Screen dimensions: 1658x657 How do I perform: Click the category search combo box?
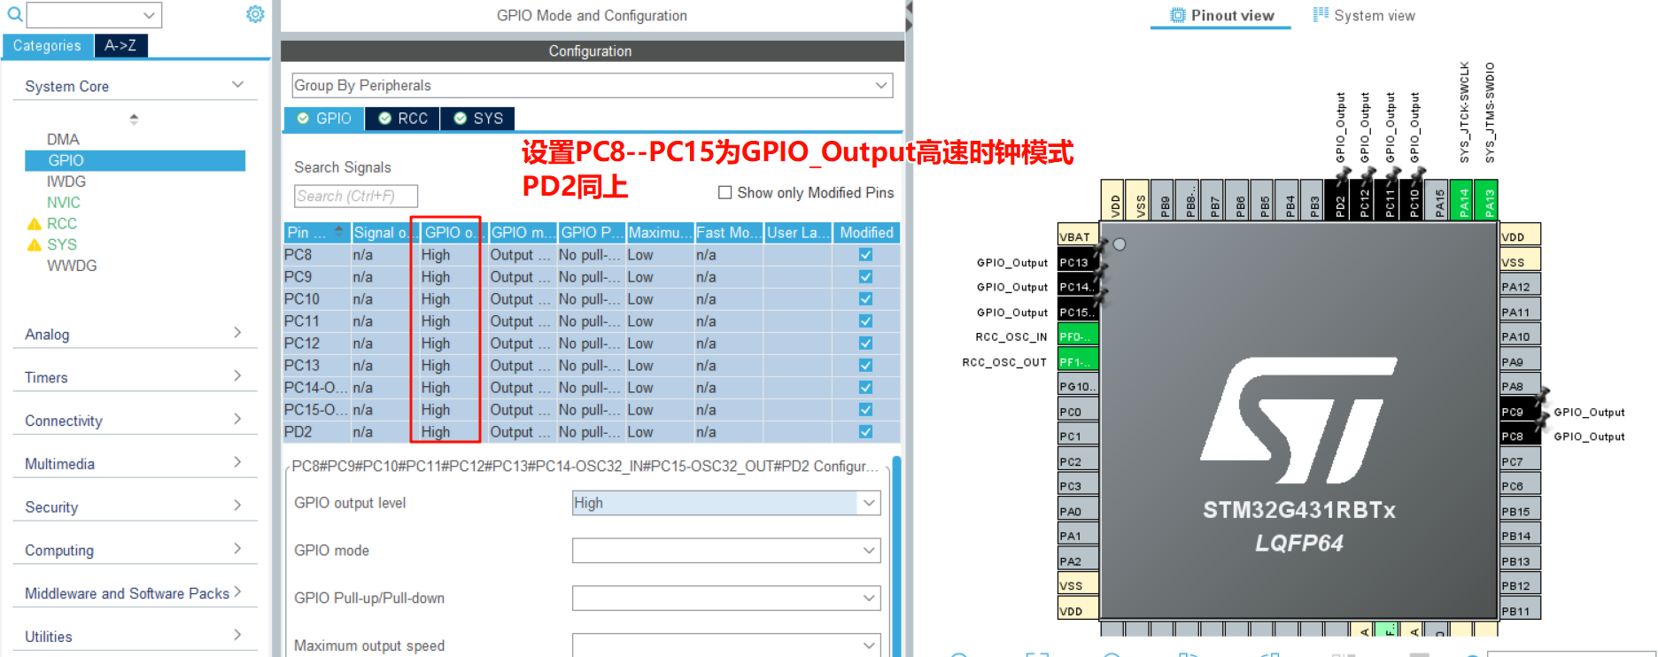(94, 15)
